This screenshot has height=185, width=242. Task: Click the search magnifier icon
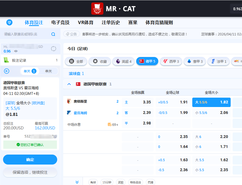pyautogui.click(x=53, y=34)
